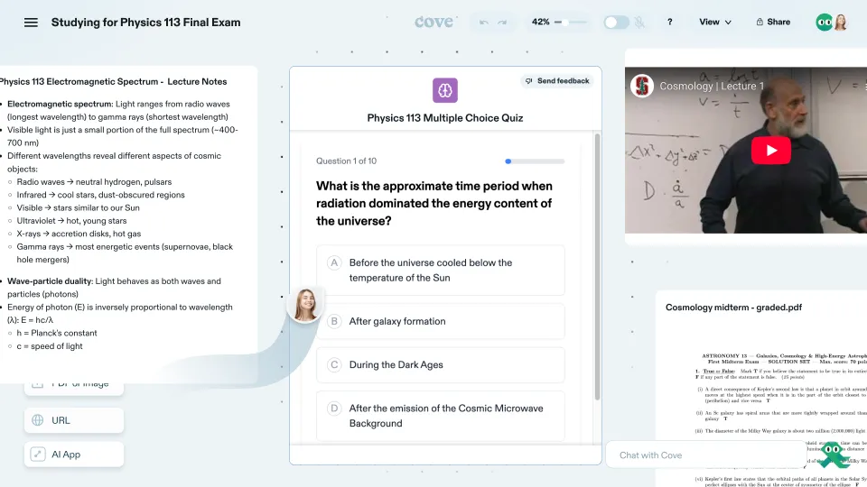The width and height of the screenshot is (867, 487).
Task: Click the AI App option
Action: tap(73, 455)
